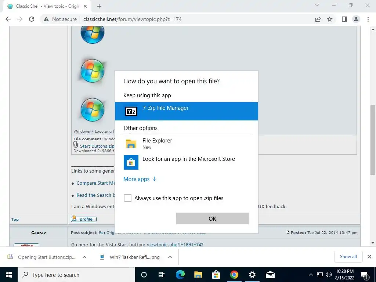376x282 pixels.
Task: Show all downloads
Action: pyautogui.click(x=348, y=257)
